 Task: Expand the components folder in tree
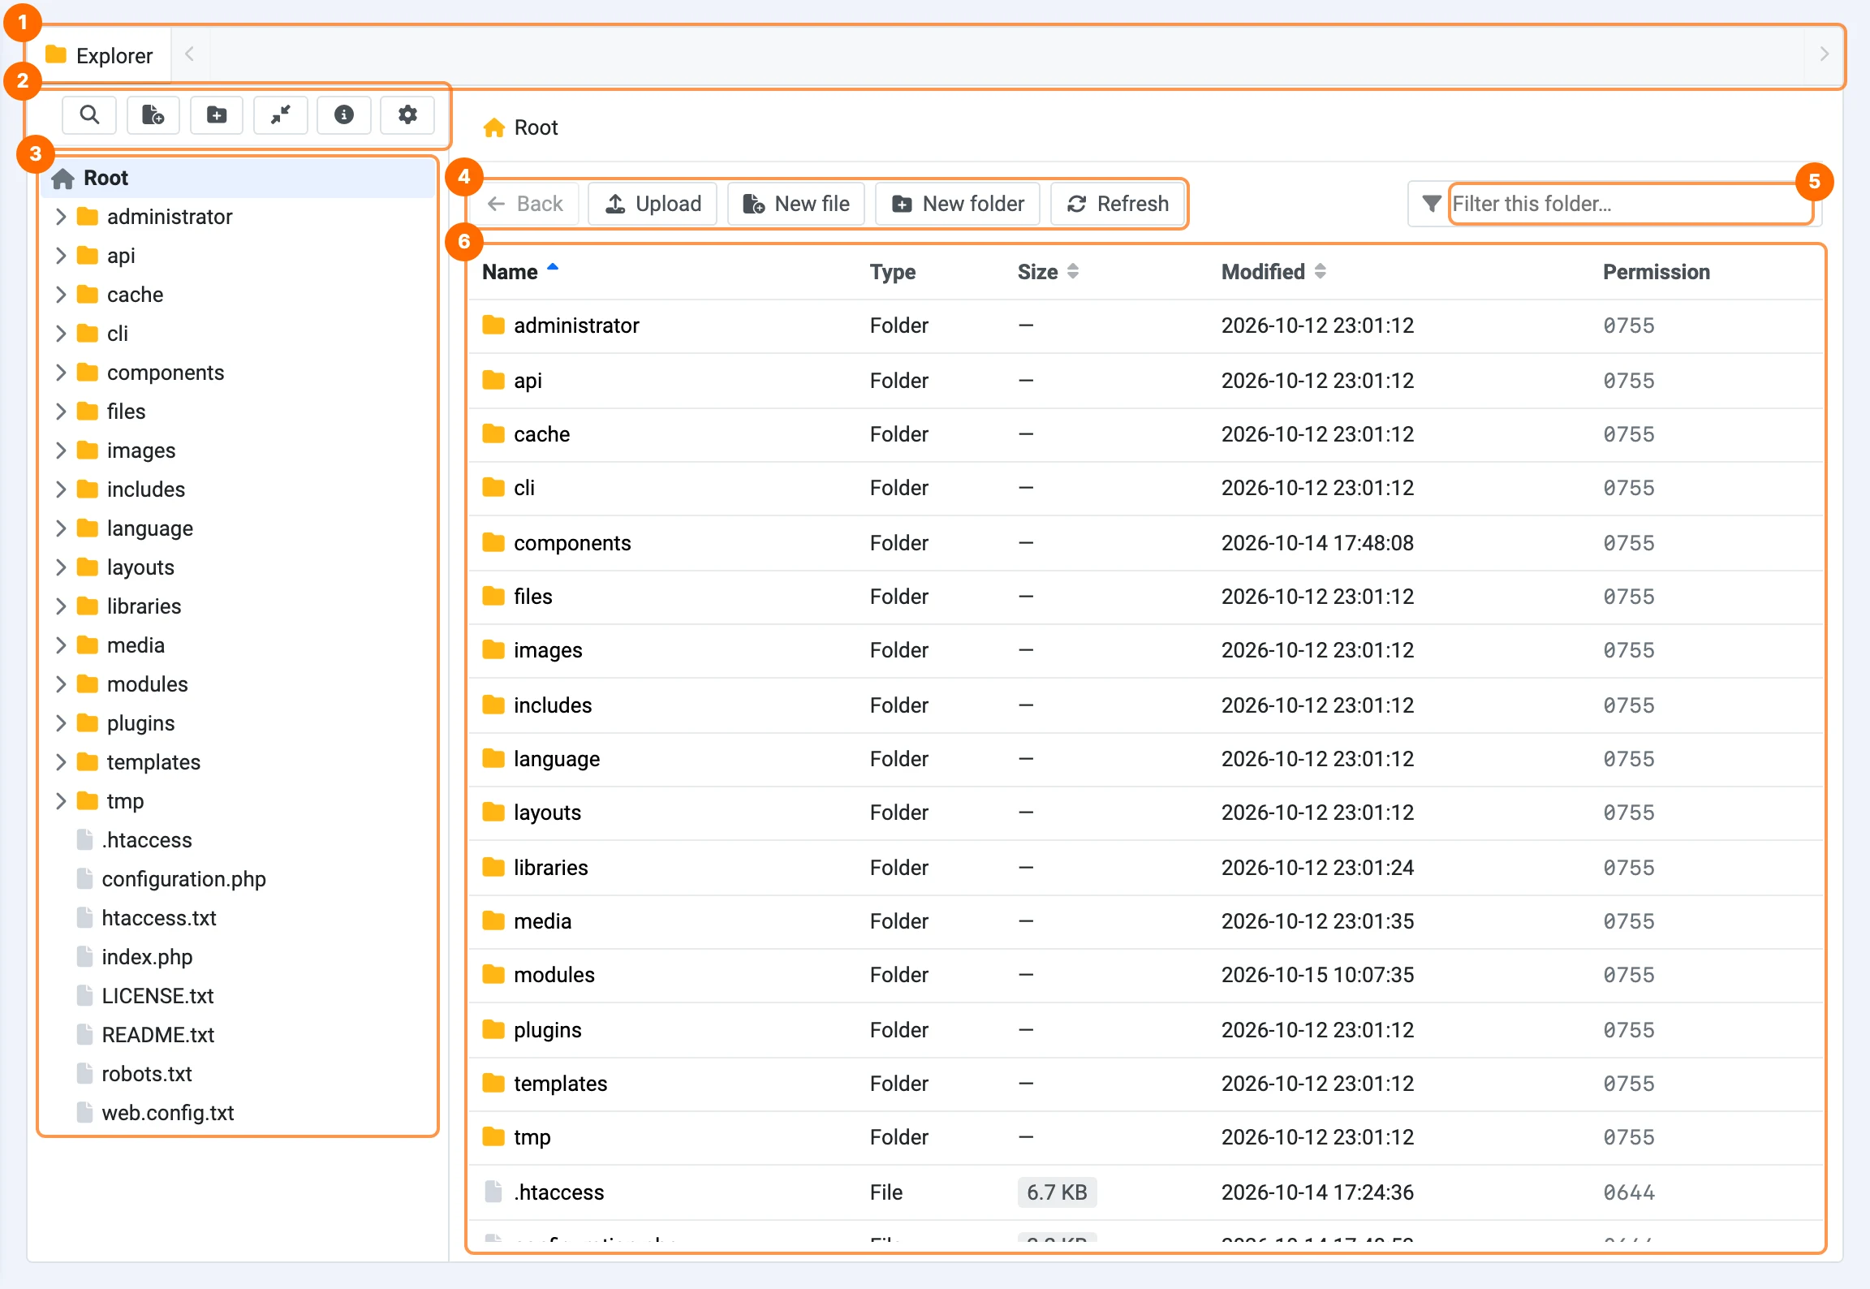61,373
